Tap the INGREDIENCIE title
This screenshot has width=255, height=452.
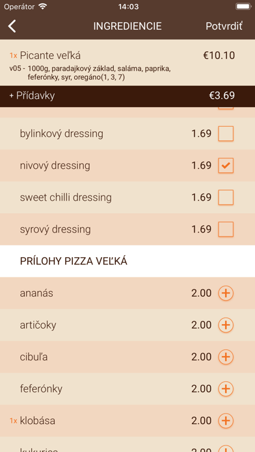[x=127, y=26]
